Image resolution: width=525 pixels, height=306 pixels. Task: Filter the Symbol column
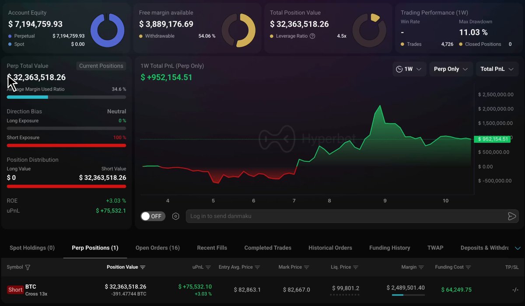28,267
